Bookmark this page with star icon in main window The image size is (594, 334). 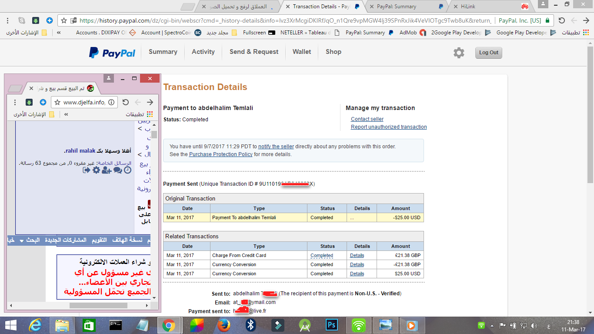tap(64, 20)
